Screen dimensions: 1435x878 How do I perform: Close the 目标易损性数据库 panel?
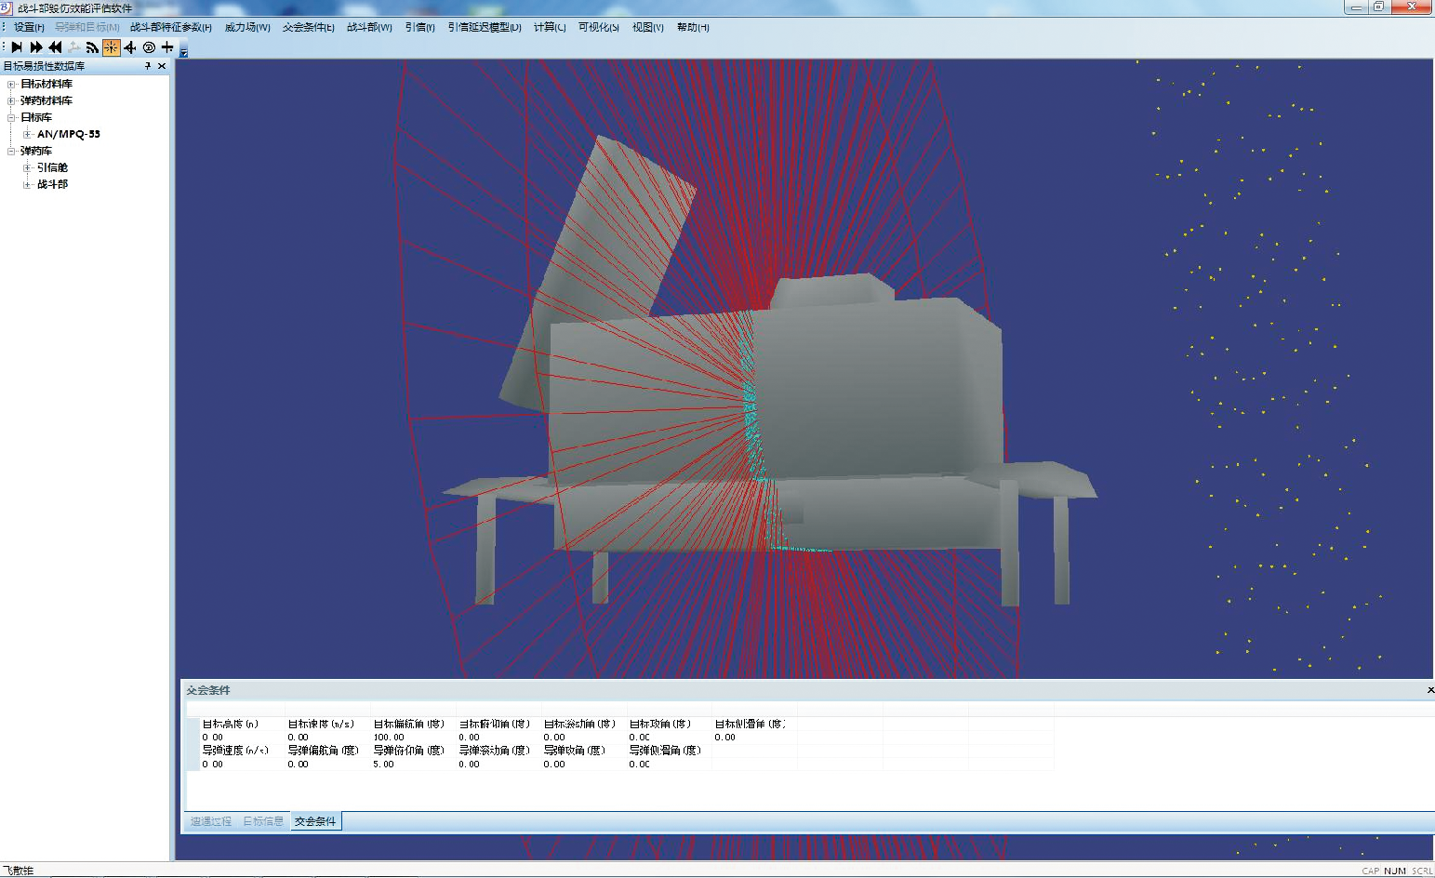[162, 66]
